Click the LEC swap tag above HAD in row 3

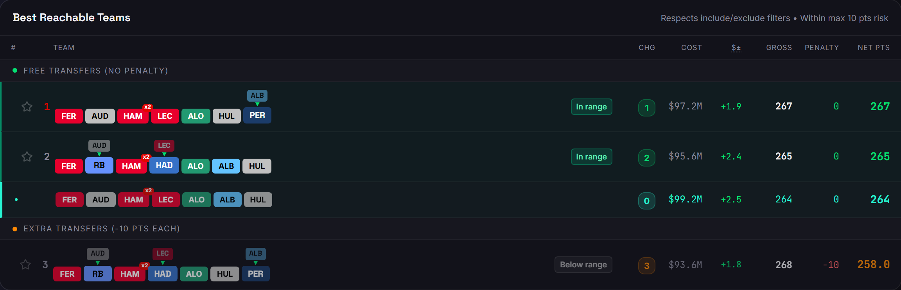coord(163,254)
